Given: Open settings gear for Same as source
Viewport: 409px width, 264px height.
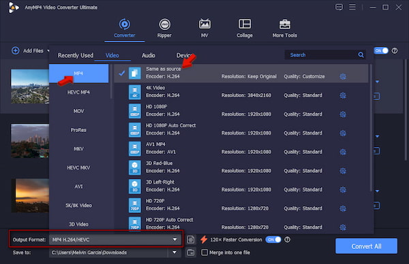Looking at the screenshot, I should click(x=343, y=76).
